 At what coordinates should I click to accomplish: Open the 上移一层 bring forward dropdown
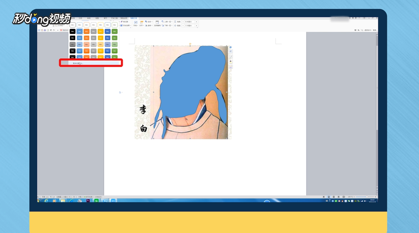point(167,22)
